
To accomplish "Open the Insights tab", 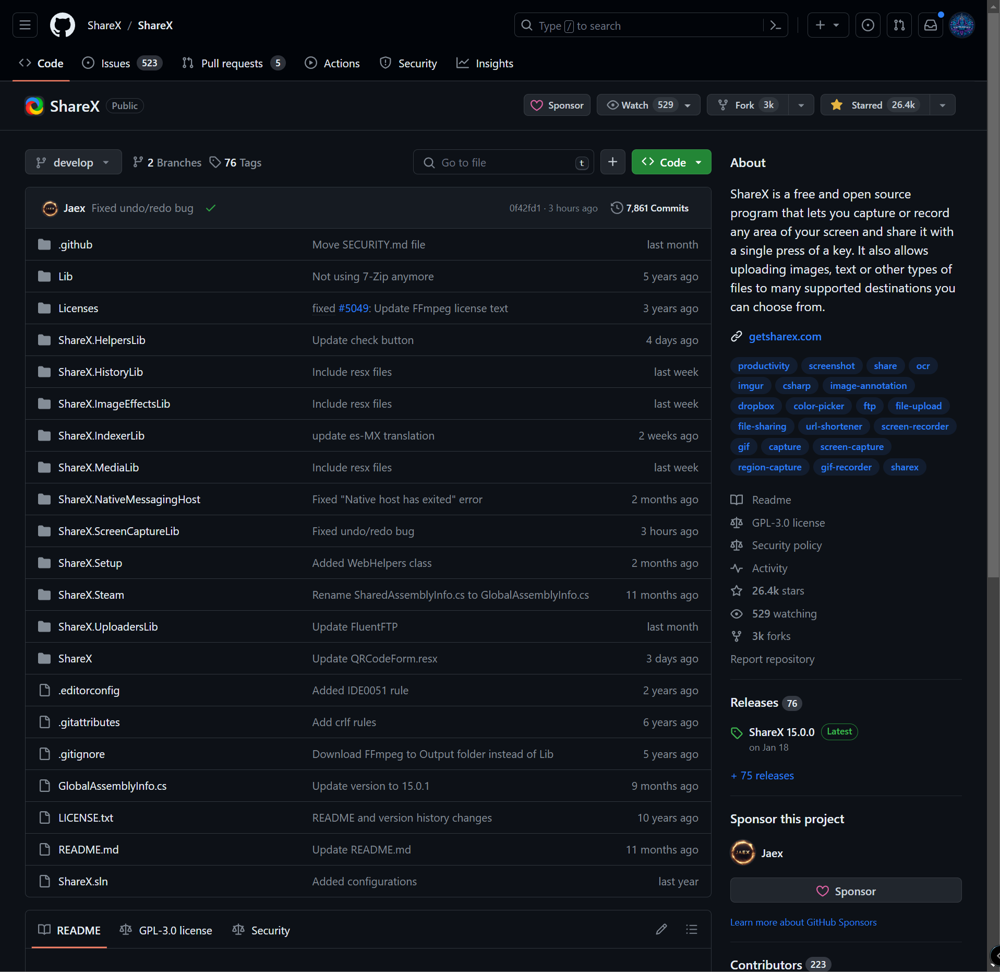I will 485,63.
